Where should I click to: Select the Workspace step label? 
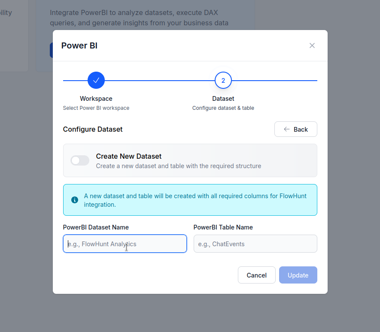(x=96, y=99)
